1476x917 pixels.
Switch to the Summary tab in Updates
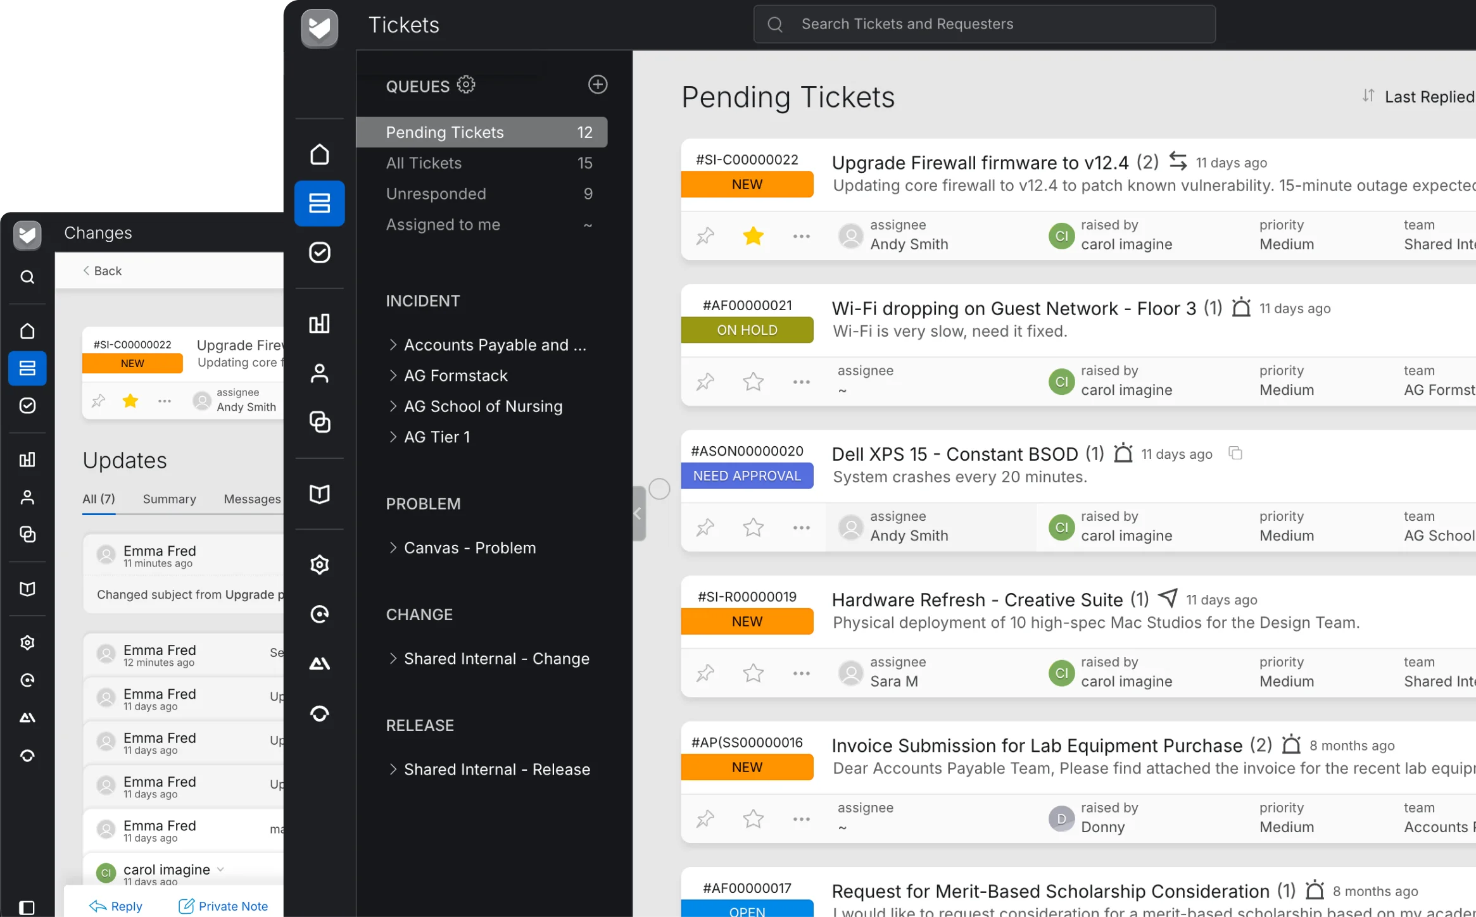click(x=169, y=499)
